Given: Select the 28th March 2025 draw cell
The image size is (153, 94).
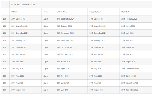Looking at the screenshot, I should [x=25, y=54].
